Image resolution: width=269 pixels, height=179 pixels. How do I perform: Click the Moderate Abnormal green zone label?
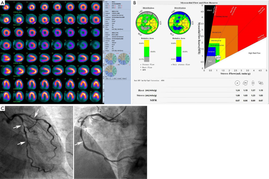coord(217,45)
